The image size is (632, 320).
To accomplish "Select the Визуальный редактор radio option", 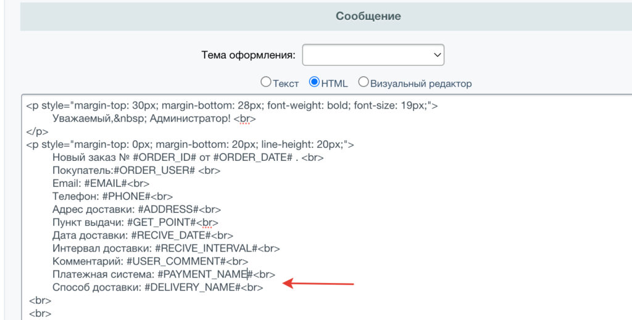I will pyautogui.click(x=363, y=82).
